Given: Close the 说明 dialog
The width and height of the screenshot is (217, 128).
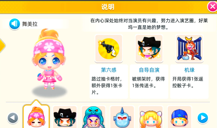Looking at the screenshot, I should (212, 7).
